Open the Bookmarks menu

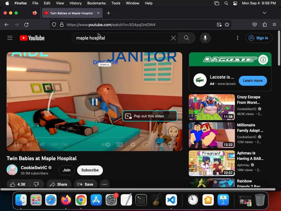pos(96,3)
